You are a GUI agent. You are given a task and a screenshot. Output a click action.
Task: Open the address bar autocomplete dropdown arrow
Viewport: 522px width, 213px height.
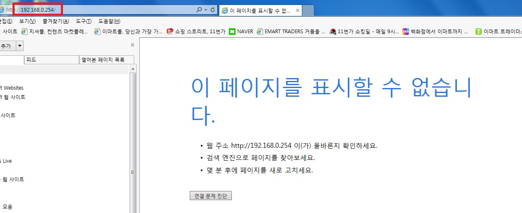click(206, 10)
